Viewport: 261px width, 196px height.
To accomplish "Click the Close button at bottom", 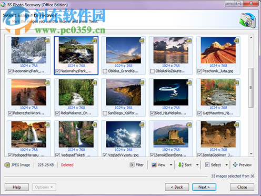I will pos(242,187).
